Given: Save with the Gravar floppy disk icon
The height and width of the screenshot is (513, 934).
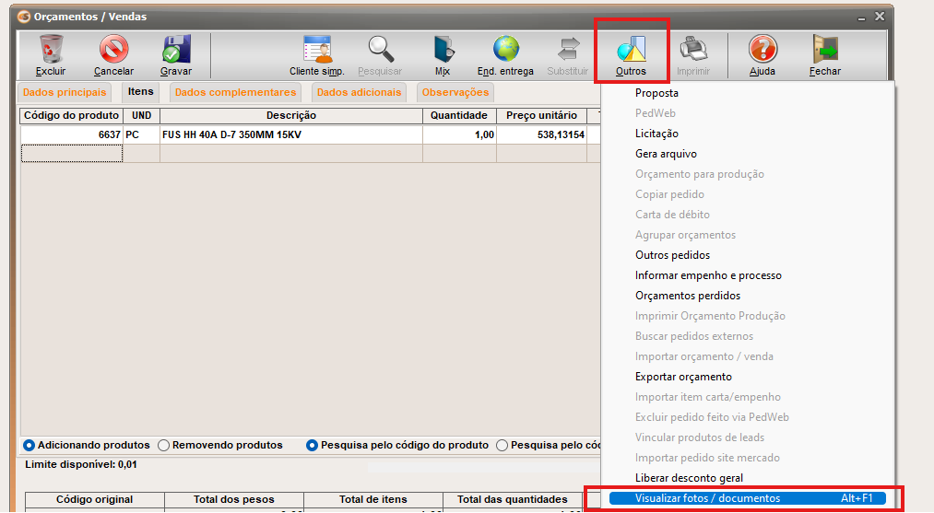Looking at the screenshot, I should coord(175,49).
